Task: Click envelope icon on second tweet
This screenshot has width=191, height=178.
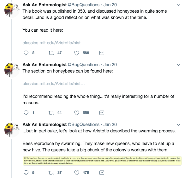Action: (x=102, y=112)
